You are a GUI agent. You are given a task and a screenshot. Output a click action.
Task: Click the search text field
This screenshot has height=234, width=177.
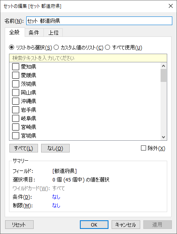coord(88,58)
